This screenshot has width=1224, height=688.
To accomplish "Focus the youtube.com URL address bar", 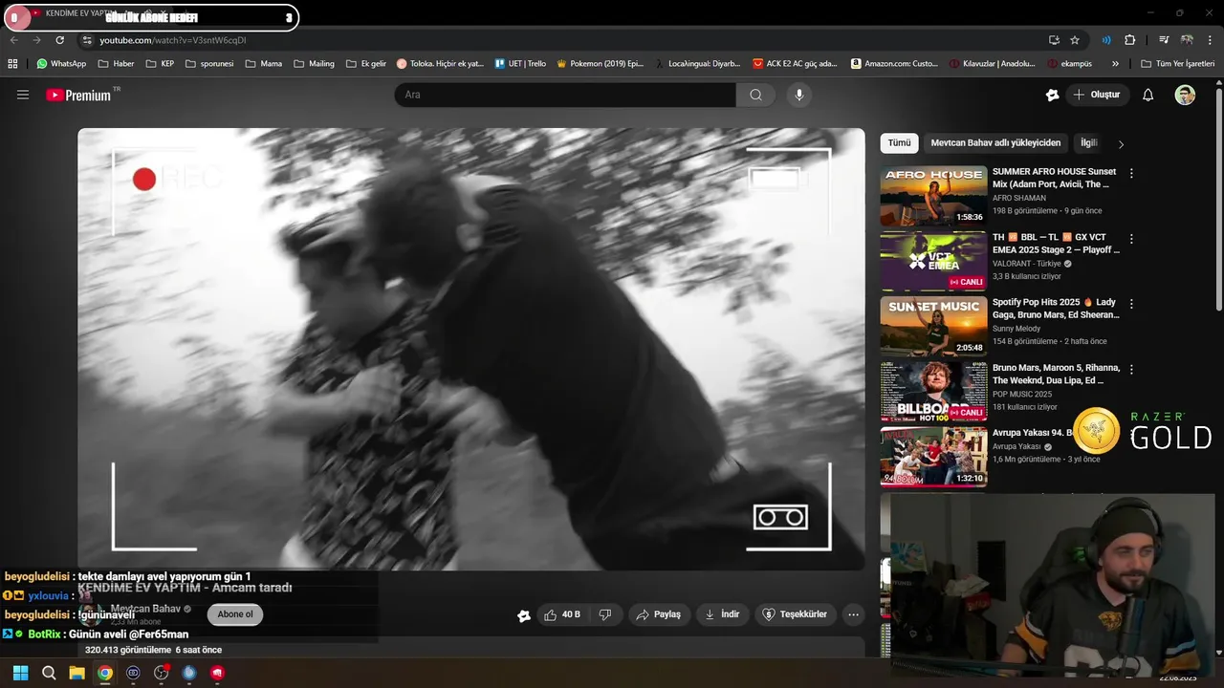I will [x=564, y=40].
